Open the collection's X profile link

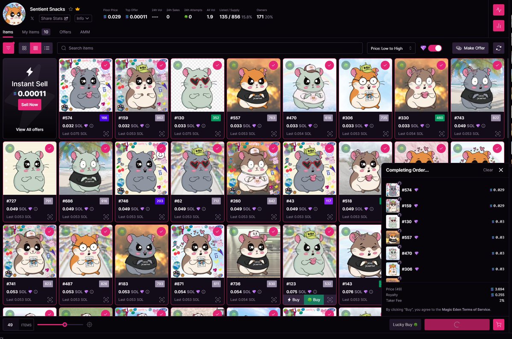32,19
